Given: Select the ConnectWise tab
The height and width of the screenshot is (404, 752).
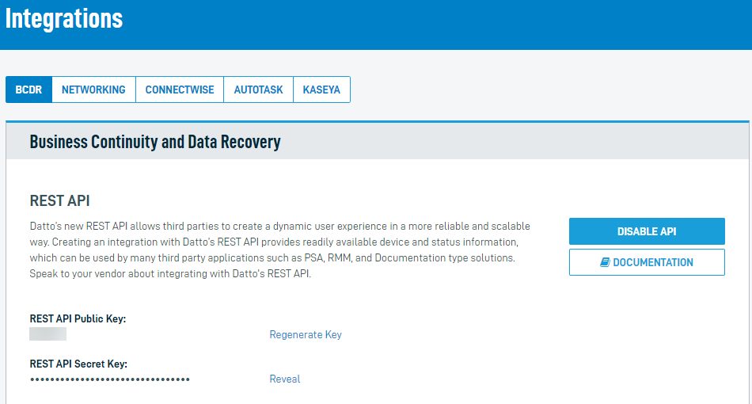Looking at the screenshot, I should [x=180, y=90].
